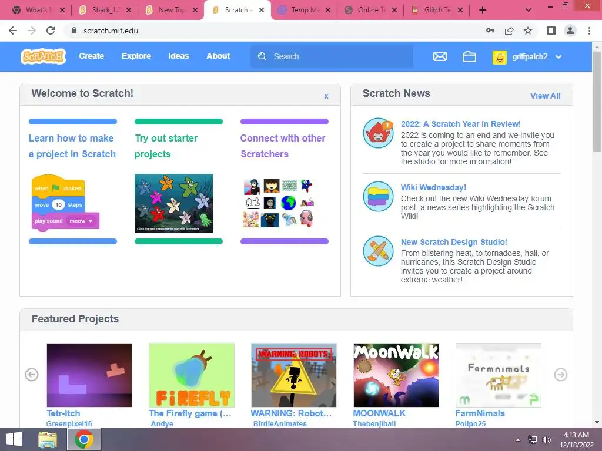Click the share page icon
Screen dimensions: 602x451
(509, 31)
